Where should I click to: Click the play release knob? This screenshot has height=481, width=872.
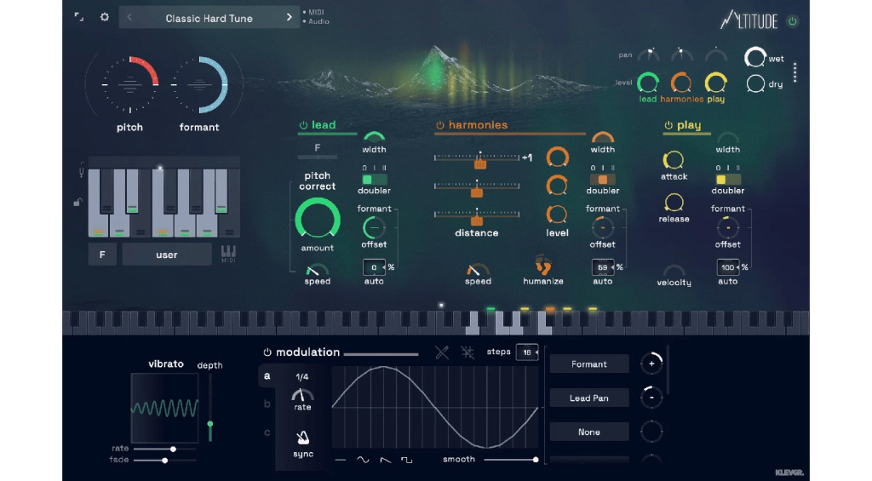pyautogui.click(x=674, y=203)
